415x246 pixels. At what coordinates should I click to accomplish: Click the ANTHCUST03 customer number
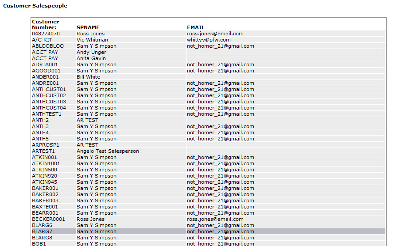coord(49,102)
